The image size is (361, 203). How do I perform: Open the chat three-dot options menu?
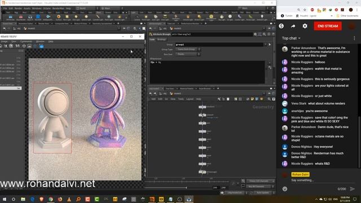(x=354, y=38)
